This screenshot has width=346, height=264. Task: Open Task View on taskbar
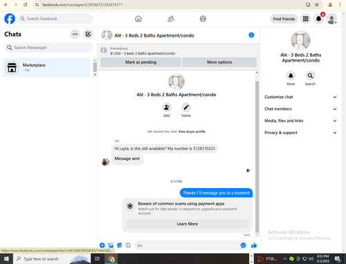[98, 258]
